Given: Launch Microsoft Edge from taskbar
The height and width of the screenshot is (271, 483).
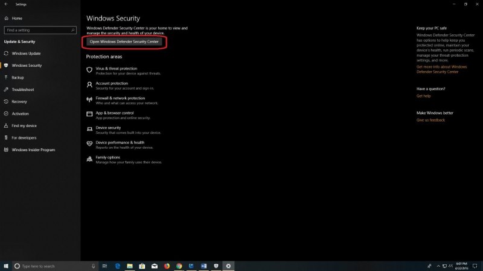Looking at the screenshot, I should (x=117, y=266).
